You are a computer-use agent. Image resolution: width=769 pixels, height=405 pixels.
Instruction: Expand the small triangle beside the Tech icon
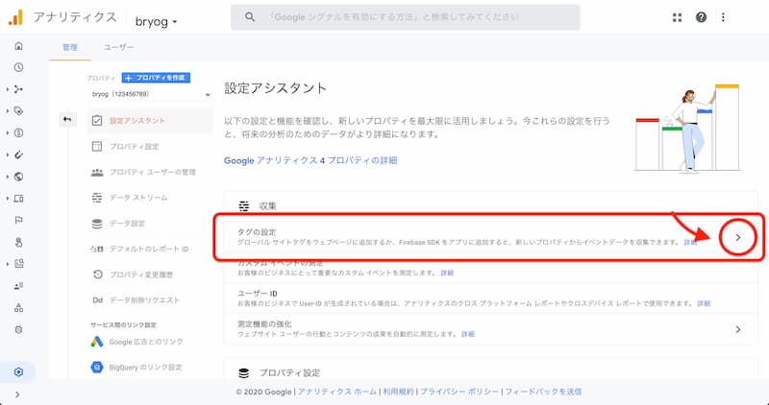tap(8, 199)
